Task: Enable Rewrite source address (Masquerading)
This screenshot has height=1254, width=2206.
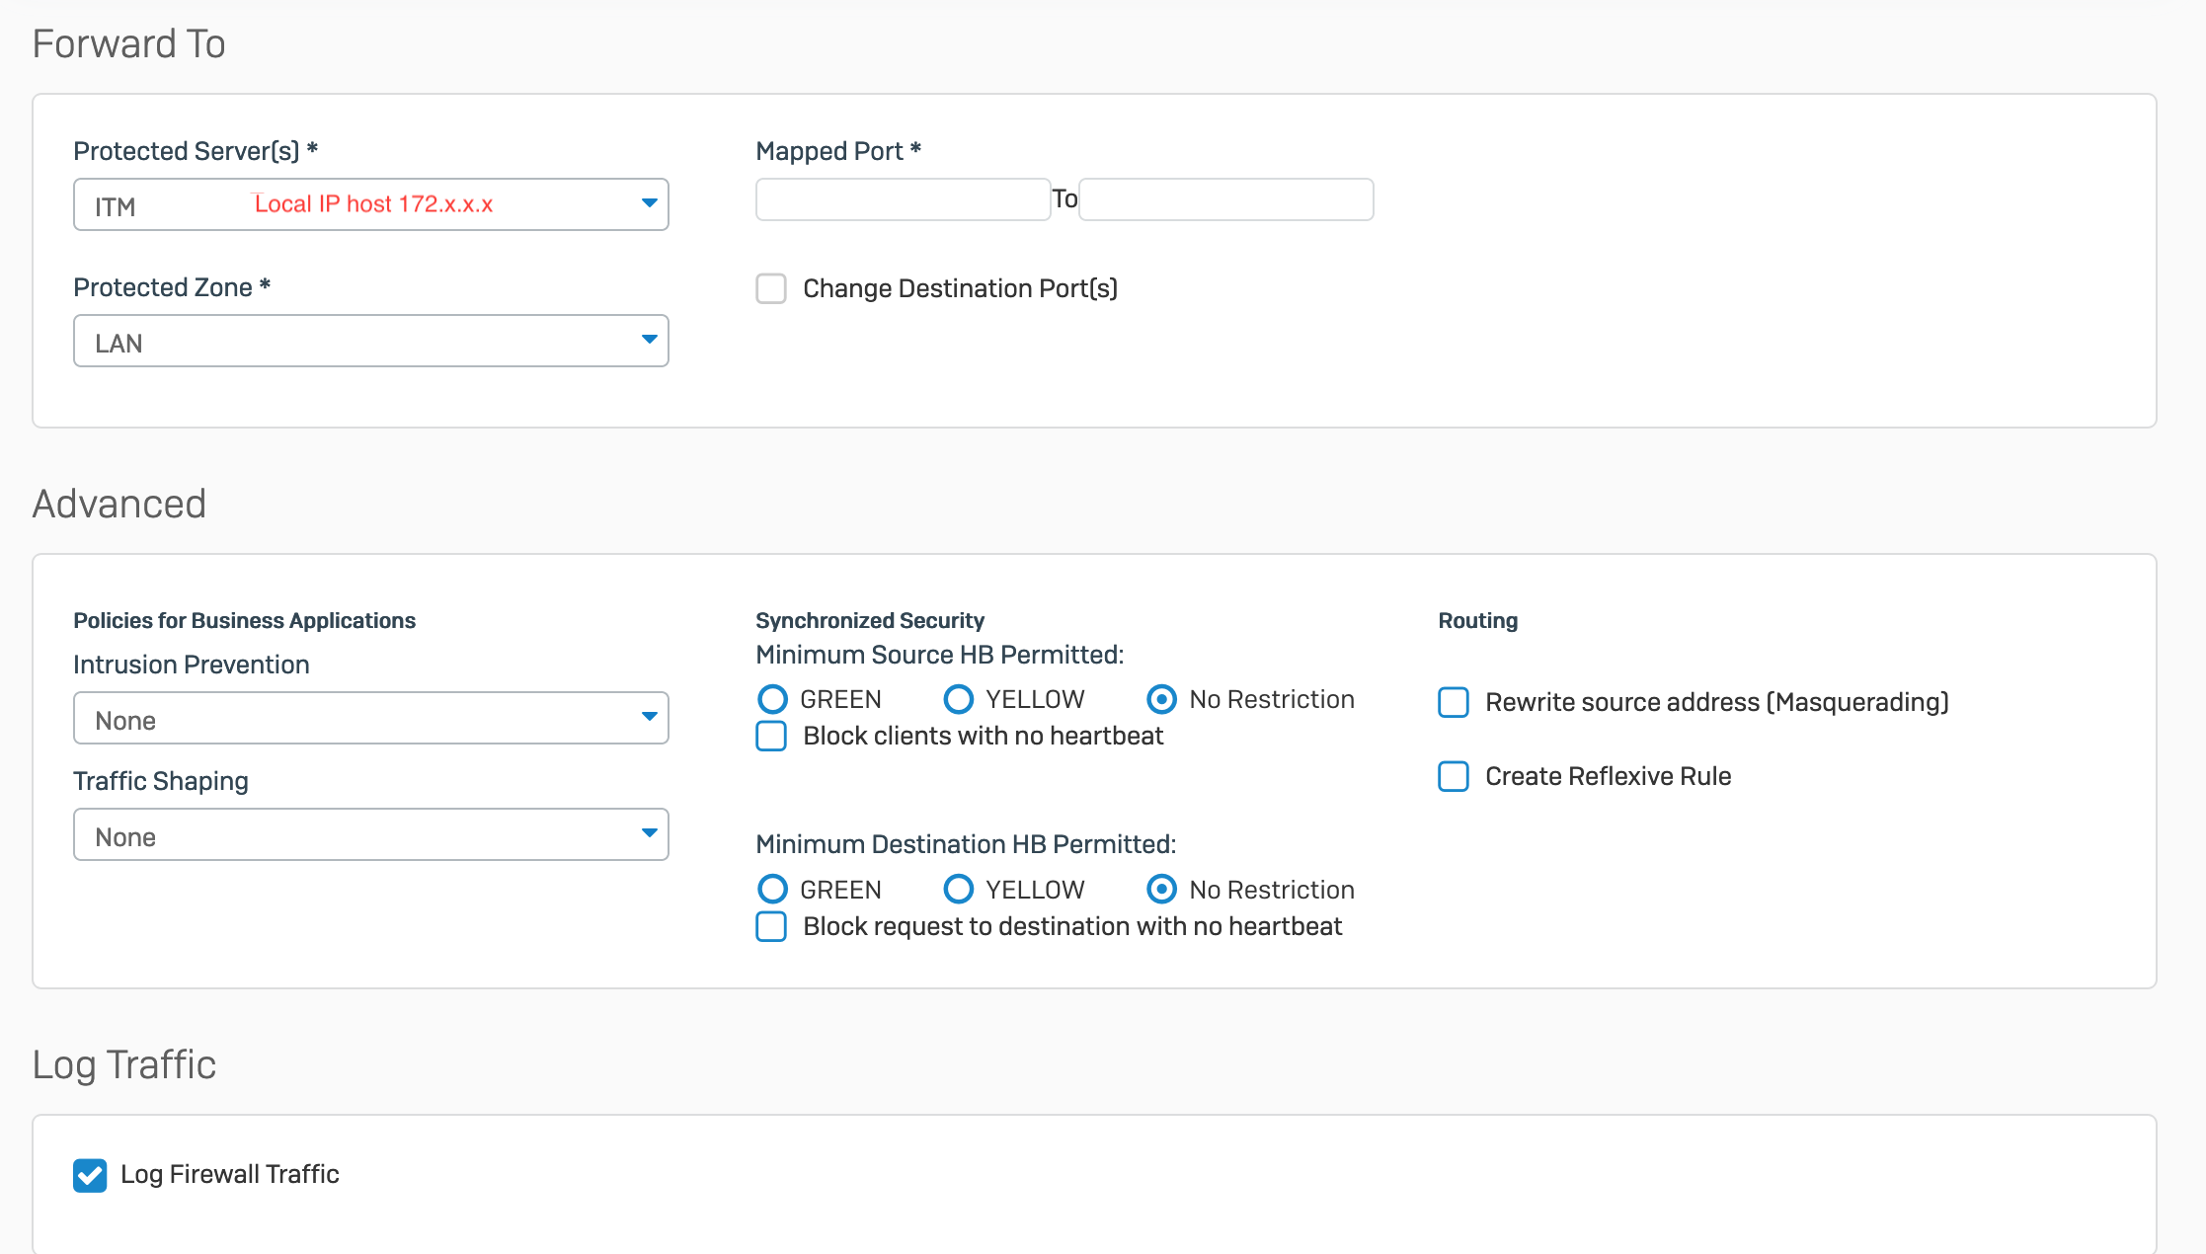Action: coord(1454,702)
